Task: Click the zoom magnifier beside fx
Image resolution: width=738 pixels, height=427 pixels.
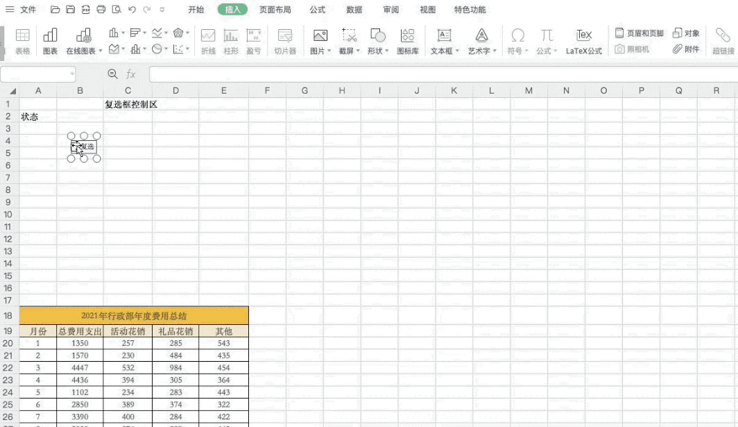Action: pos(112,74)
